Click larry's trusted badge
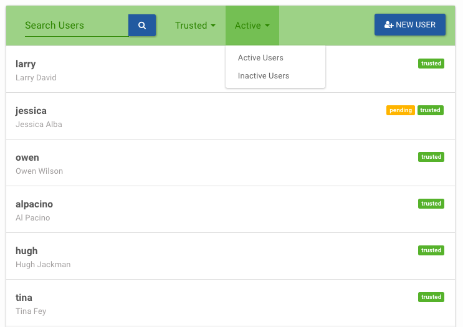Image resolution: width=463 pixels, height=327 pixels. click(x=431, y=64)
